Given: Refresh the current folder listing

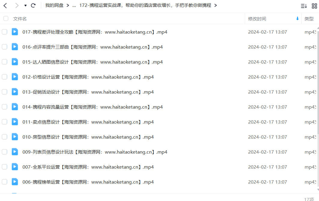Looking at the screenshot, I should tap(33, 5).
